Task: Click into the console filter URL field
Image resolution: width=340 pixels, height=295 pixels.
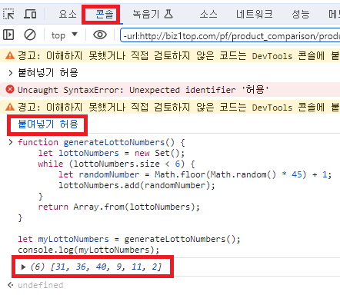Action: pyautogui.click(x=230, y=35)
